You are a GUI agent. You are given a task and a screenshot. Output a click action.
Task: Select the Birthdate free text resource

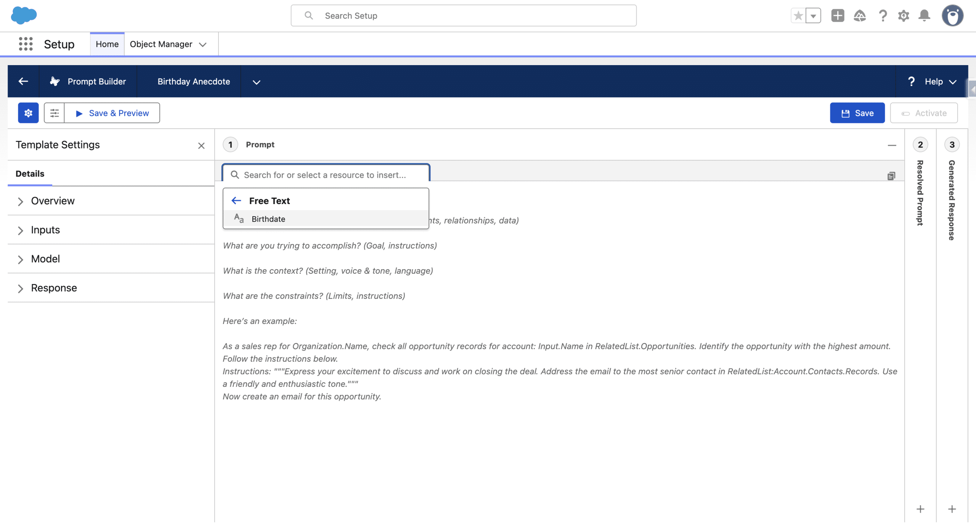coord(268,219)
